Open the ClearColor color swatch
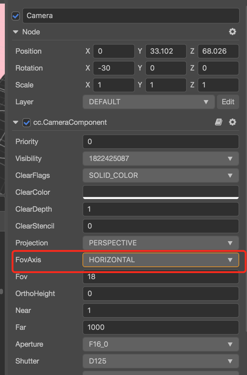 tap(161, 192)
